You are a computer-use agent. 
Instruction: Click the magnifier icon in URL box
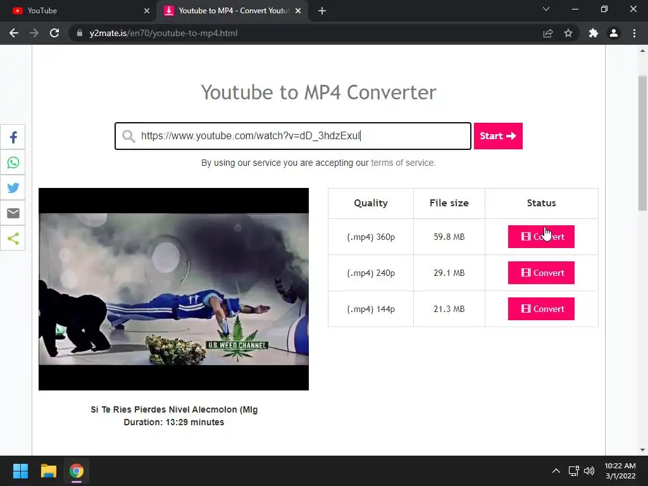click(128, 136)
